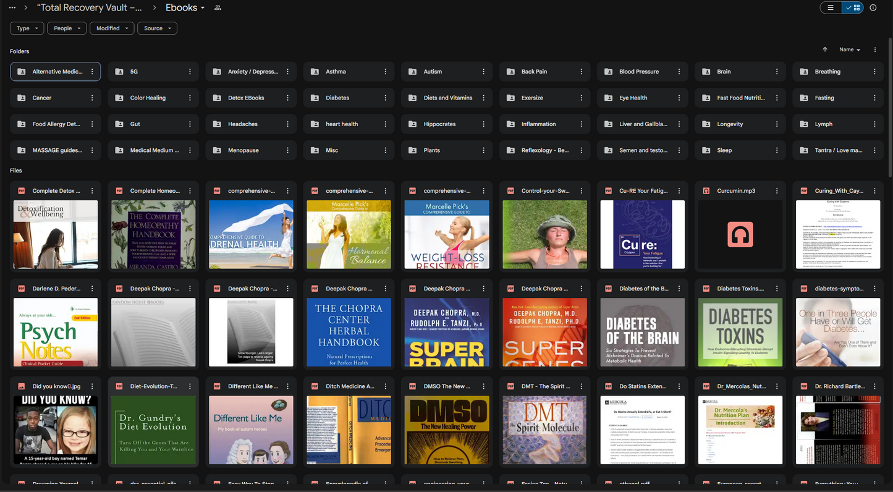Open the Type filter dropdown
Screen dimensions: 893x492
[27, 28]
